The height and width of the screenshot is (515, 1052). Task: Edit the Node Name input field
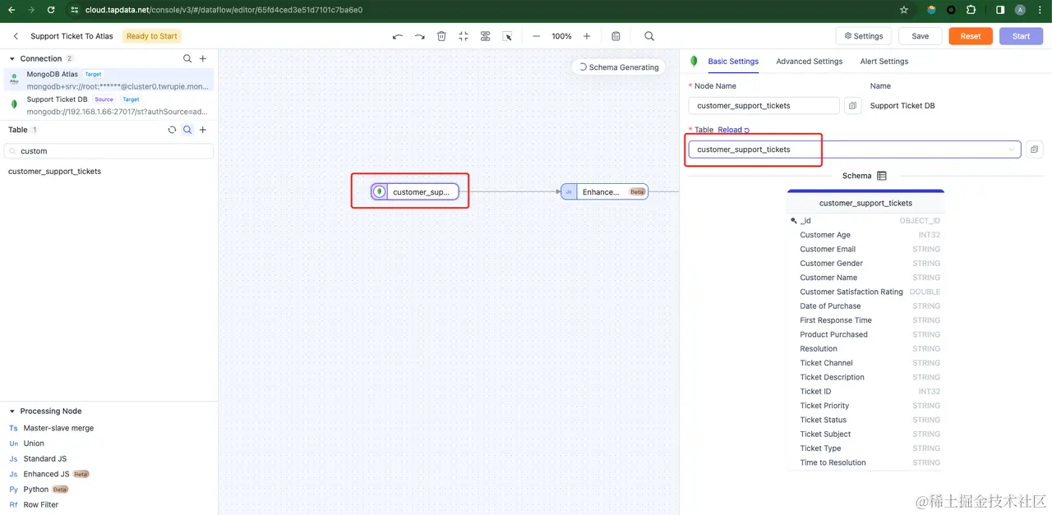coord(764,106)
